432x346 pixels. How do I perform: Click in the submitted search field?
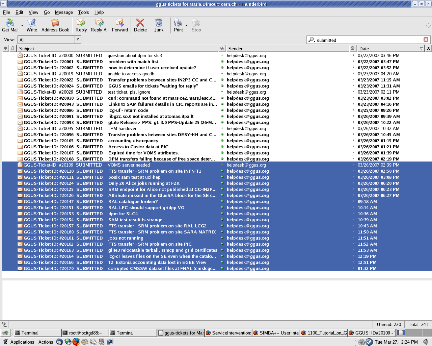[368, 40]
